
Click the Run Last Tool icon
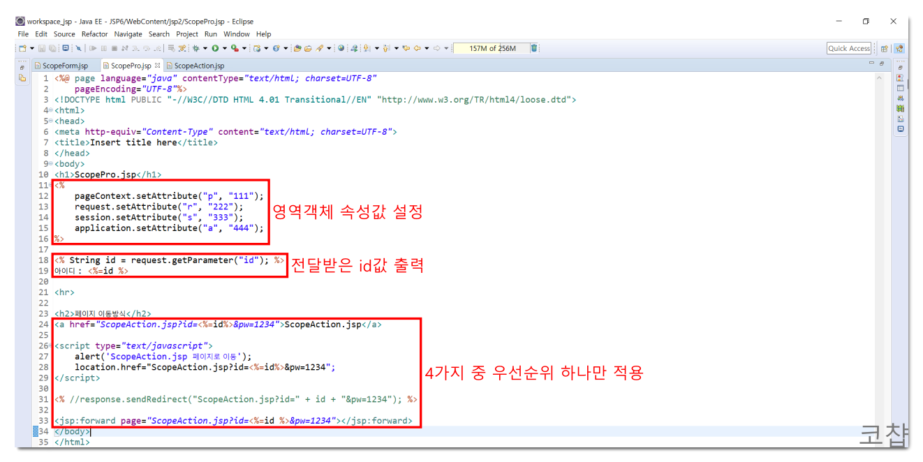pos(235,49)
